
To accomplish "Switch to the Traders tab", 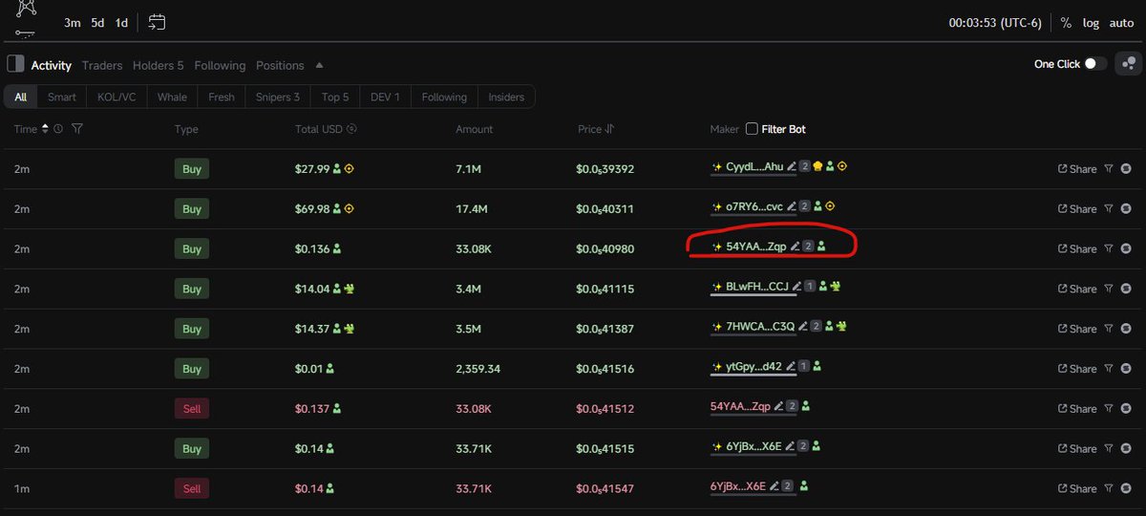I will coord(102,65).
